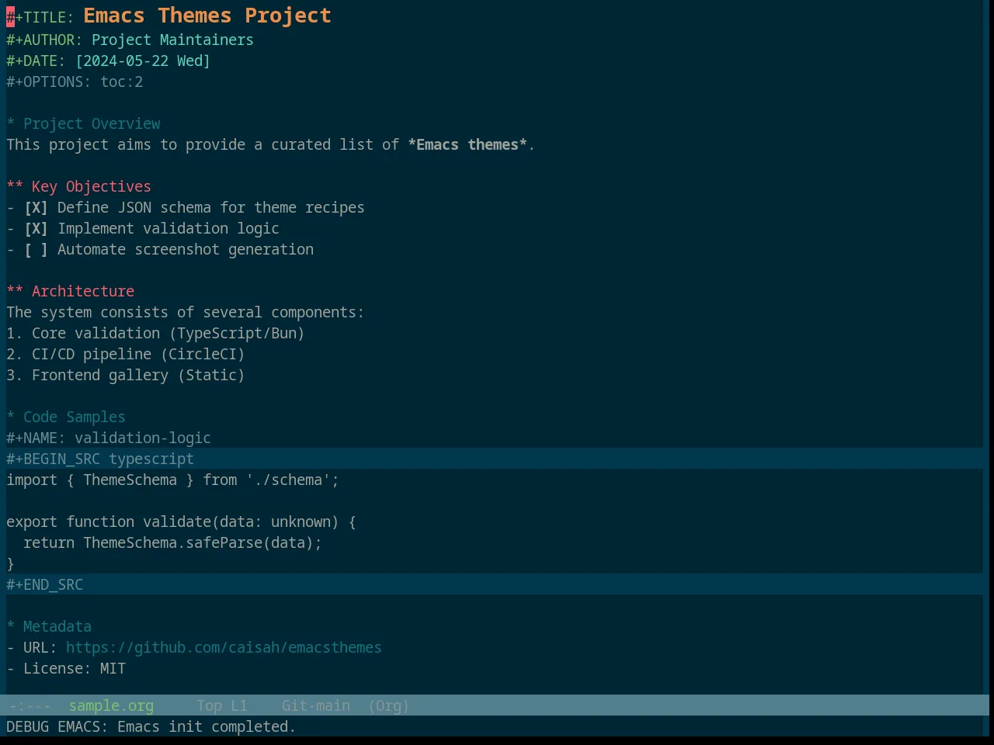Click sample.org buffer name in mode line

111,706
